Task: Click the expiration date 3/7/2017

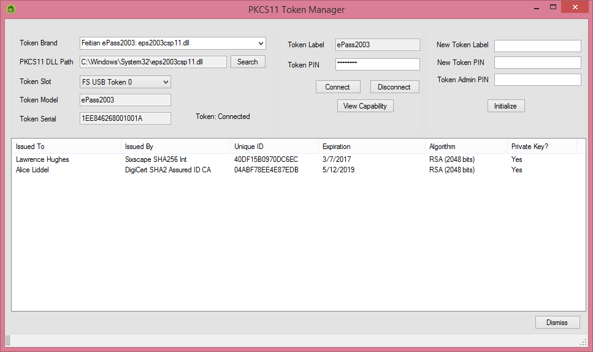Action: (x=337, y=159)
